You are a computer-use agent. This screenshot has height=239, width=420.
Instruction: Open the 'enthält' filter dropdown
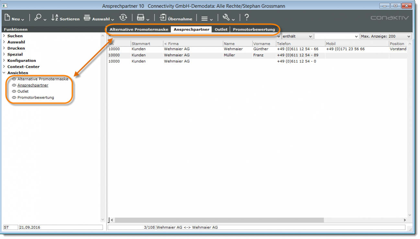point(297,37)
